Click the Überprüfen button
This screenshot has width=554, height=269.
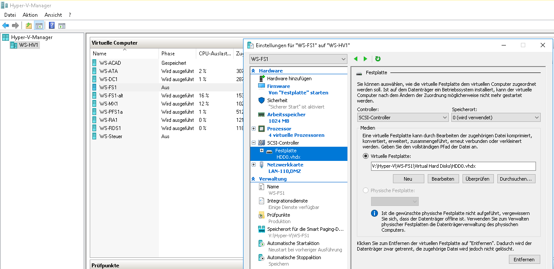(x=478, y=179)
